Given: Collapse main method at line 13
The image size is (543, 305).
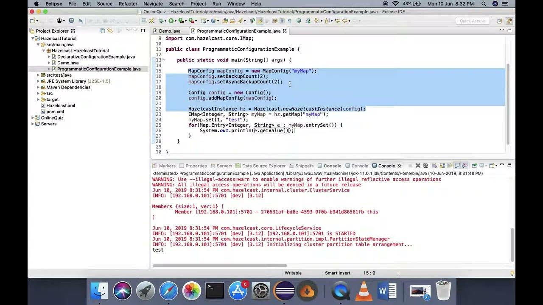Looking at the screenshot, I should tap(163, 60).
